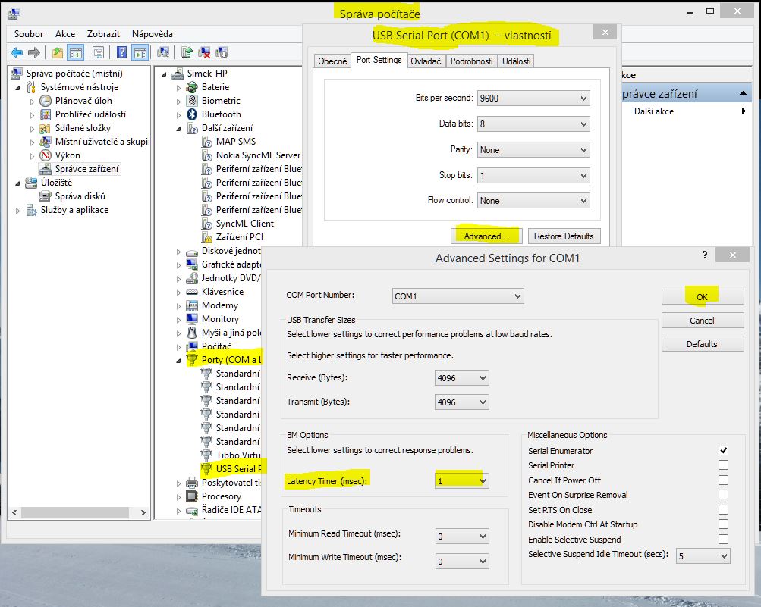The image size is (761, 607).
Task: Open the COM Port Number combo box
Action: (x=458, y=296)
